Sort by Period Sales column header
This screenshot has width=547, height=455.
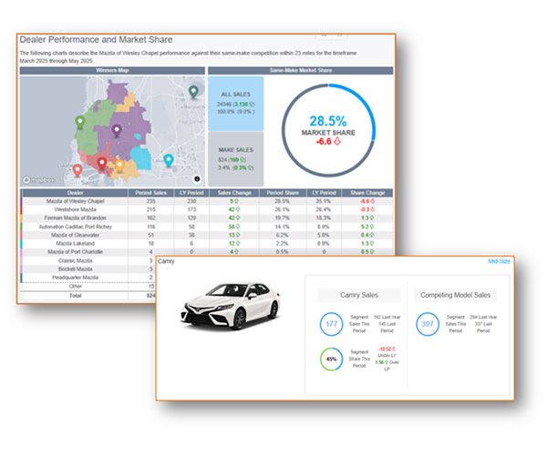pos(151,193)
